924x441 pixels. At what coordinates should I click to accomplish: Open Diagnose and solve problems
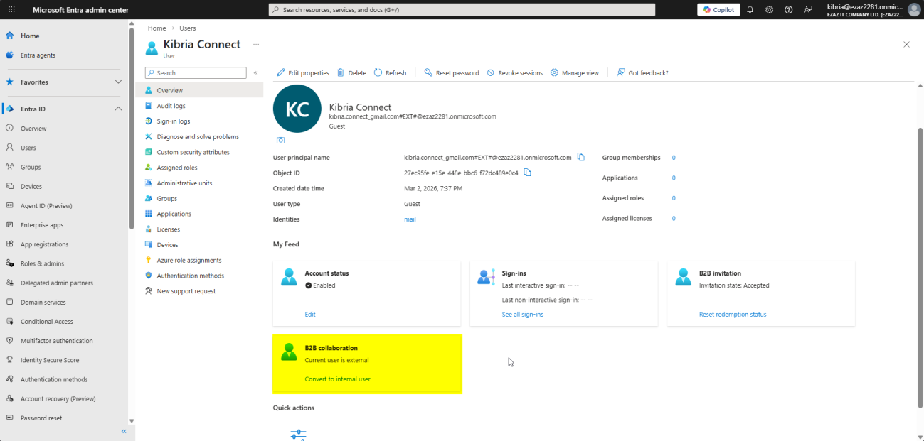(199, 136)
